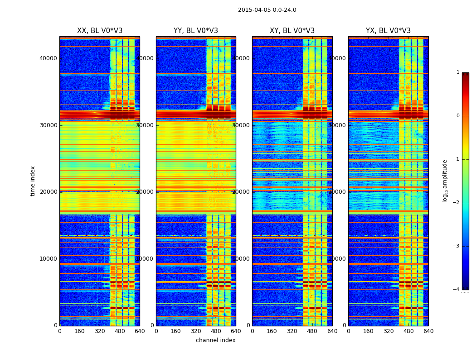Select the log10 amplitude colorbar label
Viewport: 476px width, 362px height.
[445, 181]
